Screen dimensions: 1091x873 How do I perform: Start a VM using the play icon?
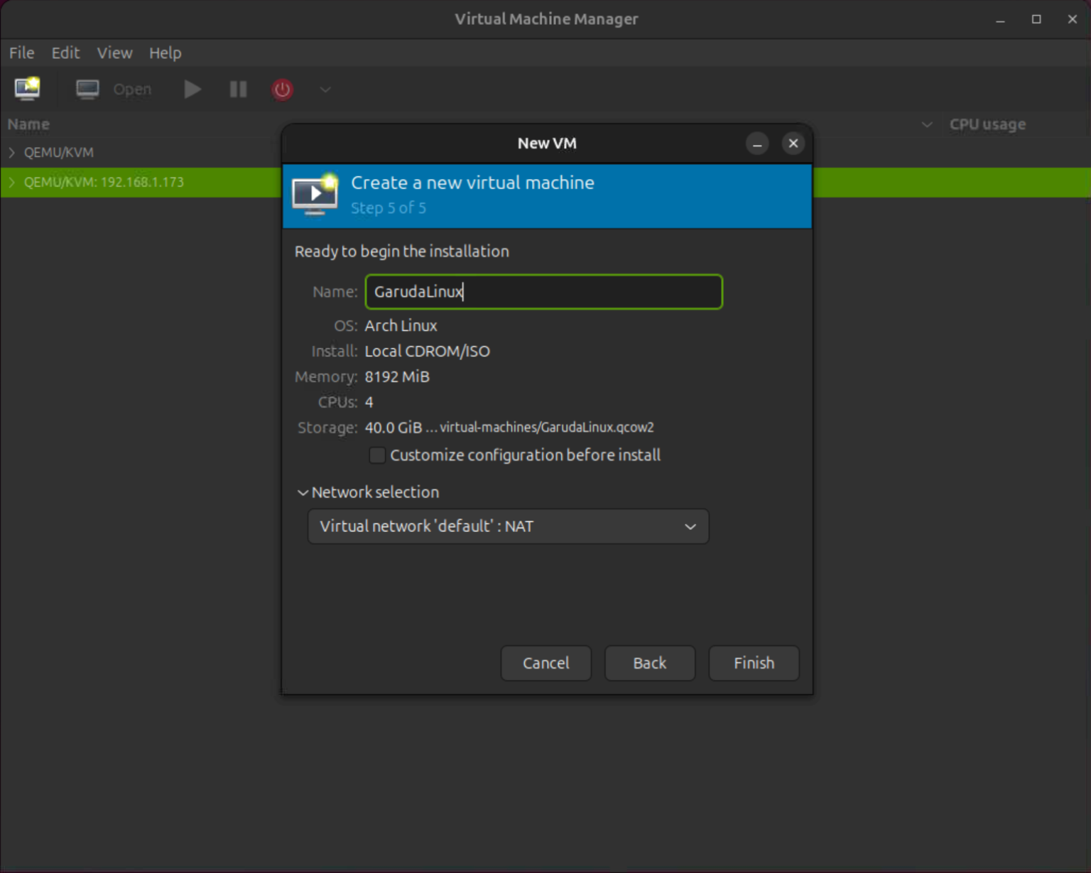191,90
